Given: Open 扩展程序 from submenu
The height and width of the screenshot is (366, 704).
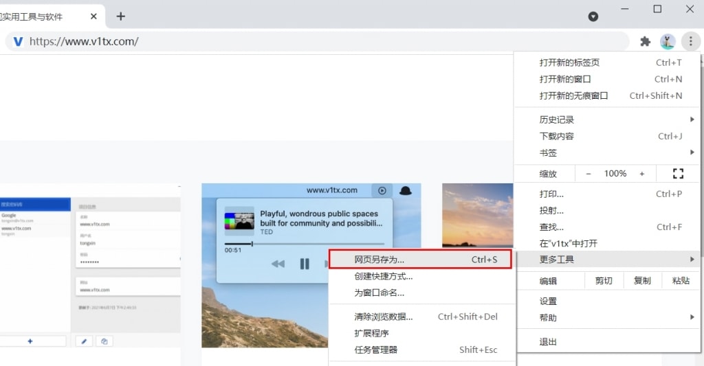Looking at the screenshot, I should (423, 333).
